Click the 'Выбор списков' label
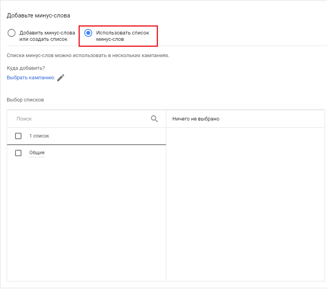The image size is (327, 289). [x=25, y=100]
